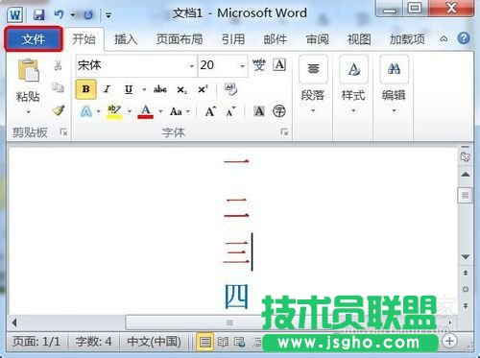Expand the text effects dropdown arrow
Screen dimensions: 480x358
coord(98,111)
